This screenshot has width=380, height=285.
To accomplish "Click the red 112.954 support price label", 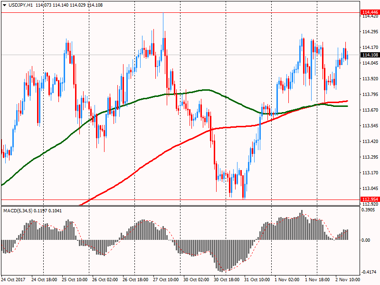I will pos(370,199).
